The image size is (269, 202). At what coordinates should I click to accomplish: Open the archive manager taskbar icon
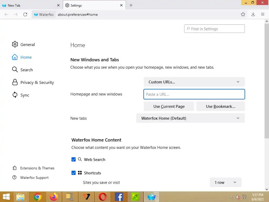point(70,197)
